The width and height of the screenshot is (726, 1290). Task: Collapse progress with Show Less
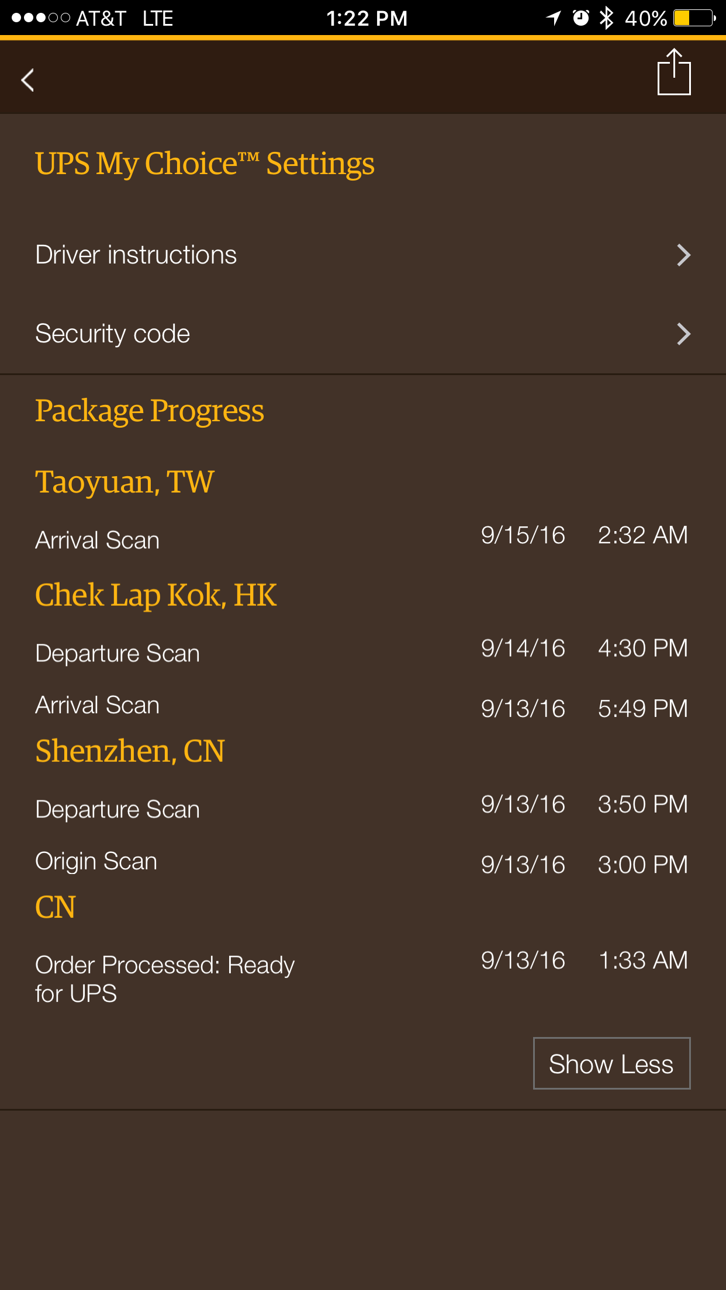611,1063
